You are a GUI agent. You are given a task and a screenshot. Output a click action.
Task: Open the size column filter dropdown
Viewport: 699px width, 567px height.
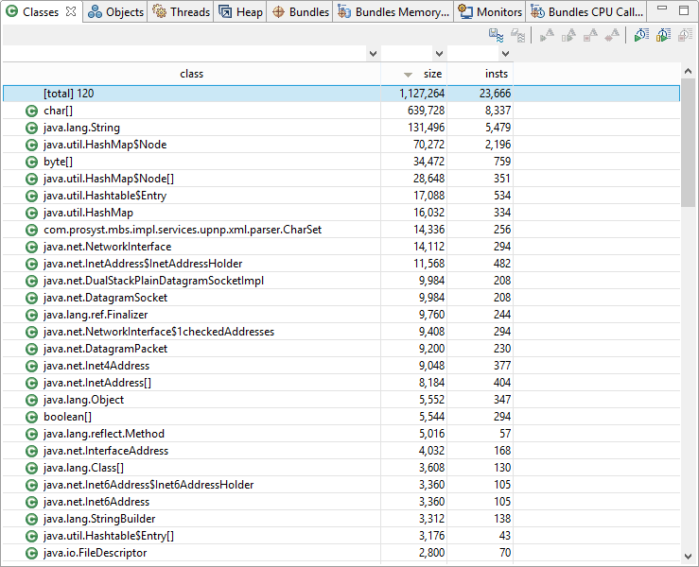click(438, 54)
